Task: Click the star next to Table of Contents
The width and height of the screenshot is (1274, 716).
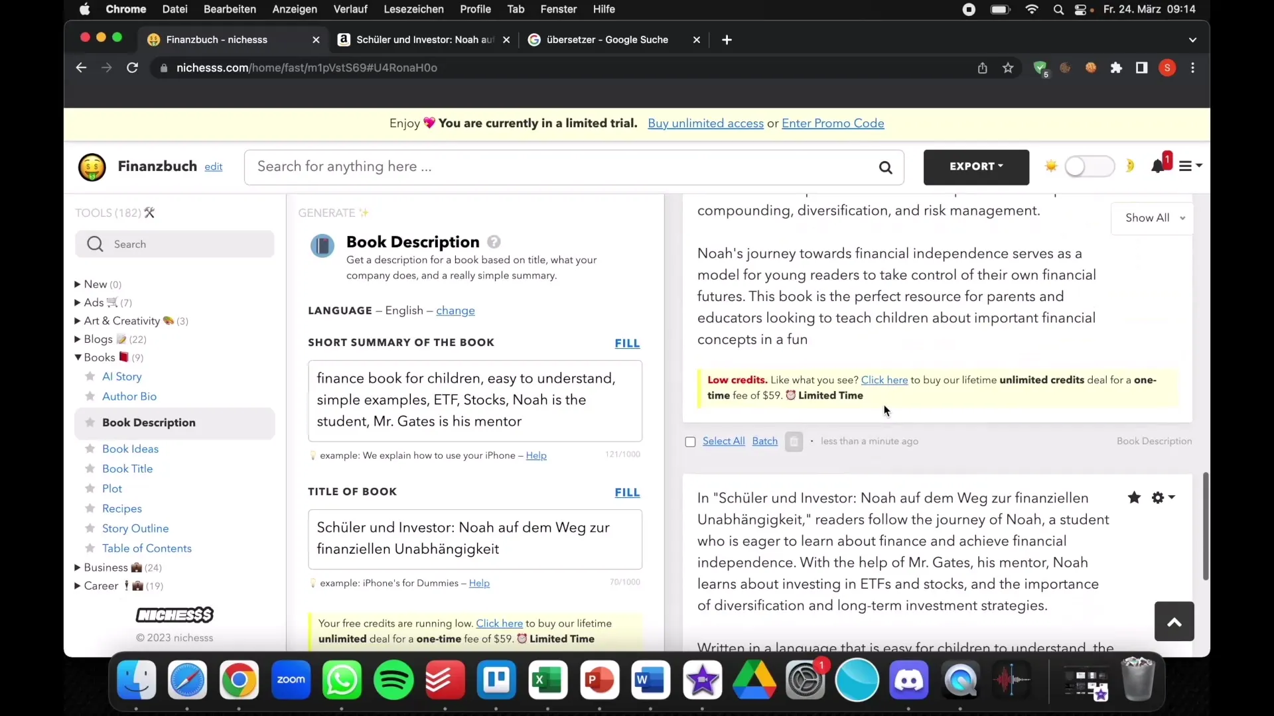Action: point(90,548)
